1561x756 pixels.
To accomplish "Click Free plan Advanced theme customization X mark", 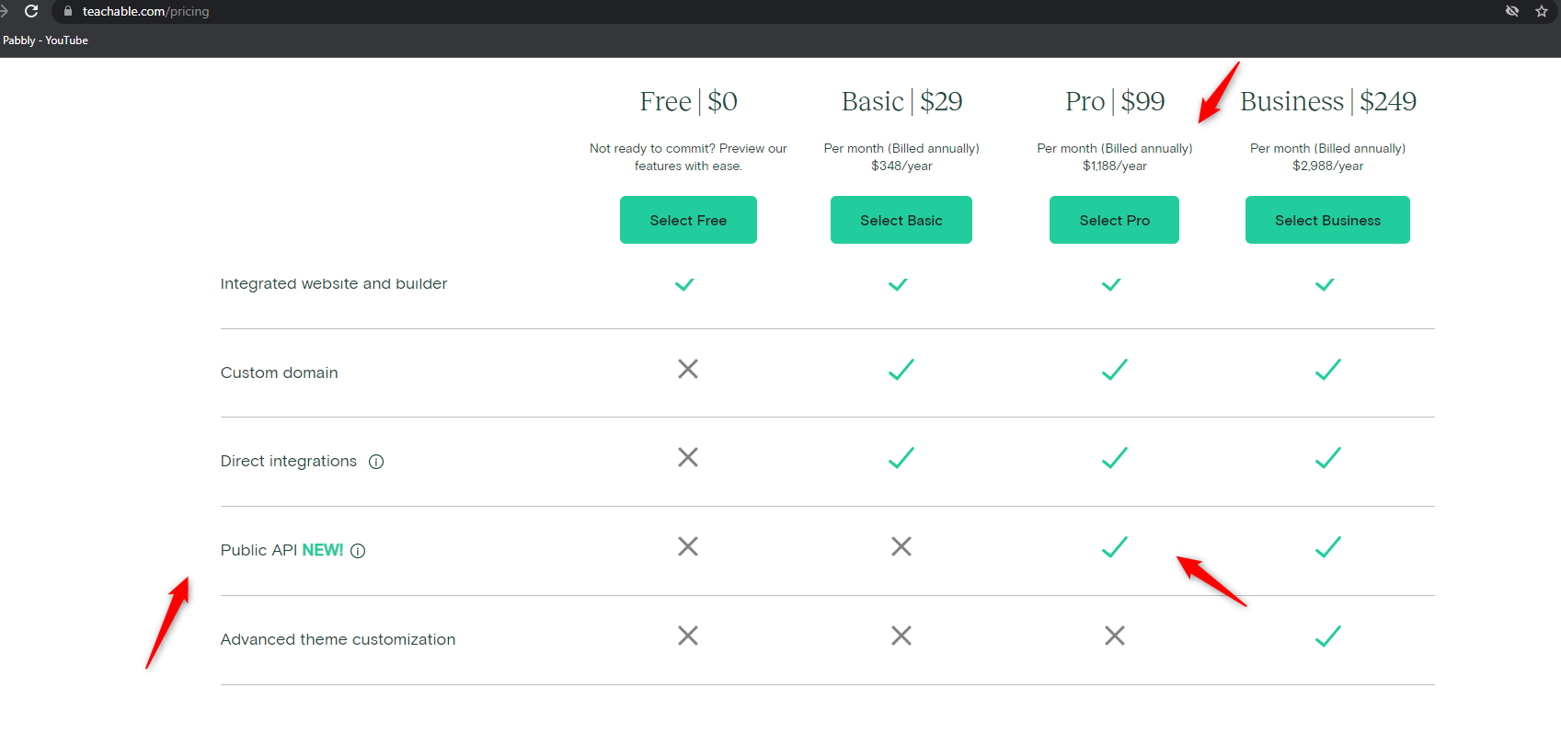I will click(x=688, y=636).
